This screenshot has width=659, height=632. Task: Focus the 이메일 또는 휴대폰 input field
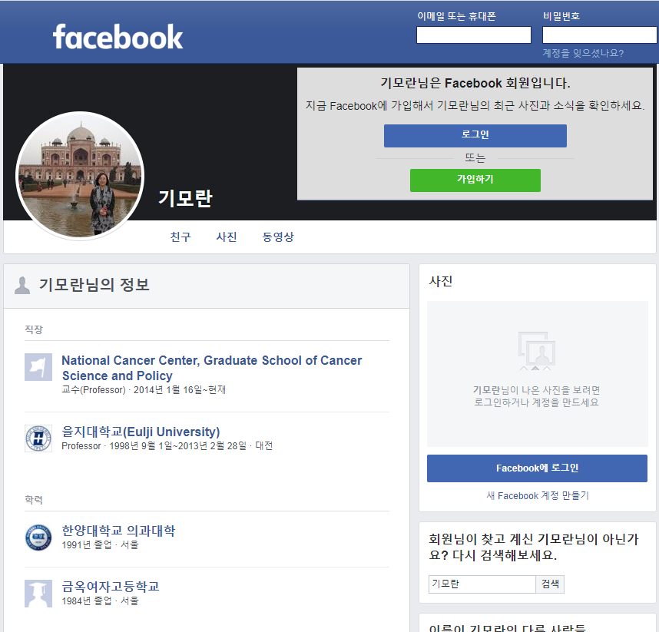click(474, 35)
